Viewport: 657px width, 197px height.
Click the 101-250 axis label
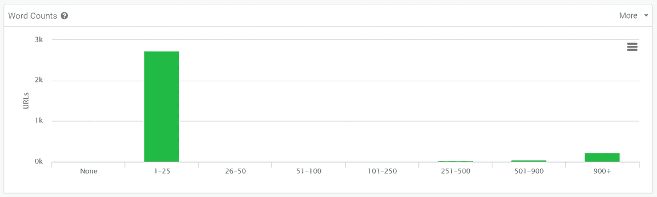pyautogui.click(x=382, y=171)
